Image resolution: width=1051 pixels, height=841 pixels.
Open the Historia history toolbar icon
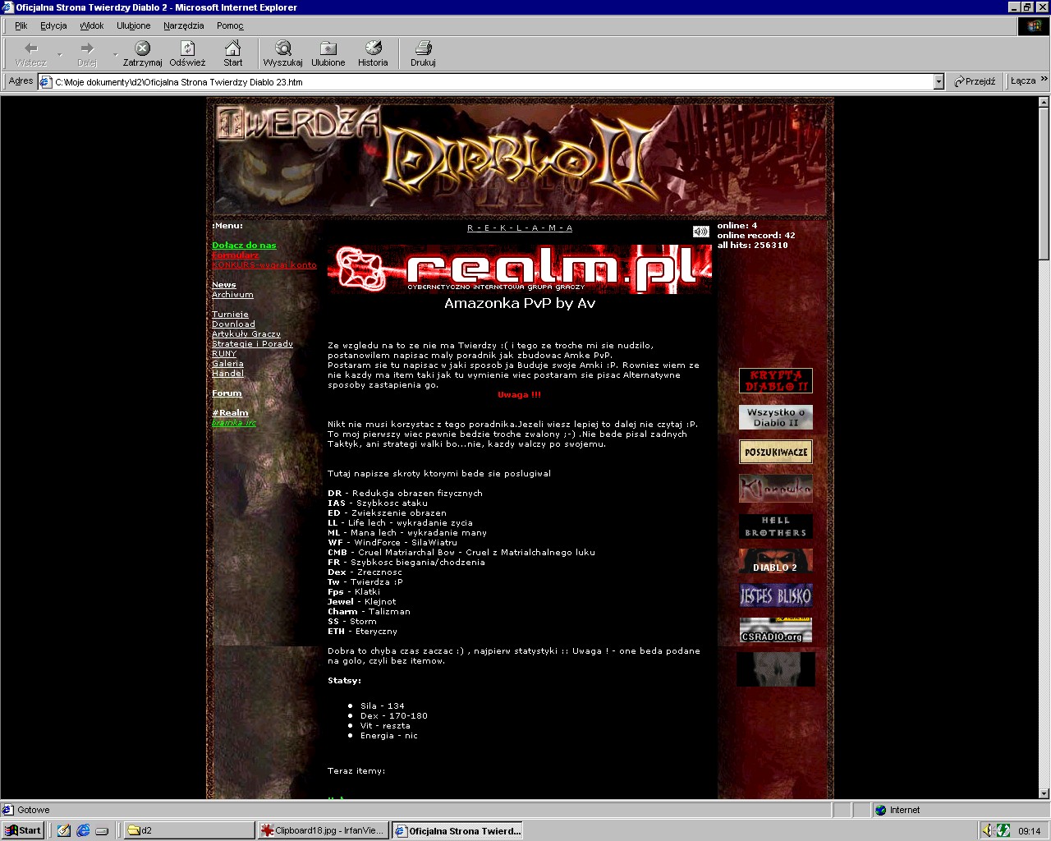pyautogui.click(x=373, y=48)
